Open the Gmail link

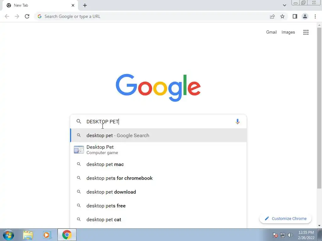tap(271, 32)
